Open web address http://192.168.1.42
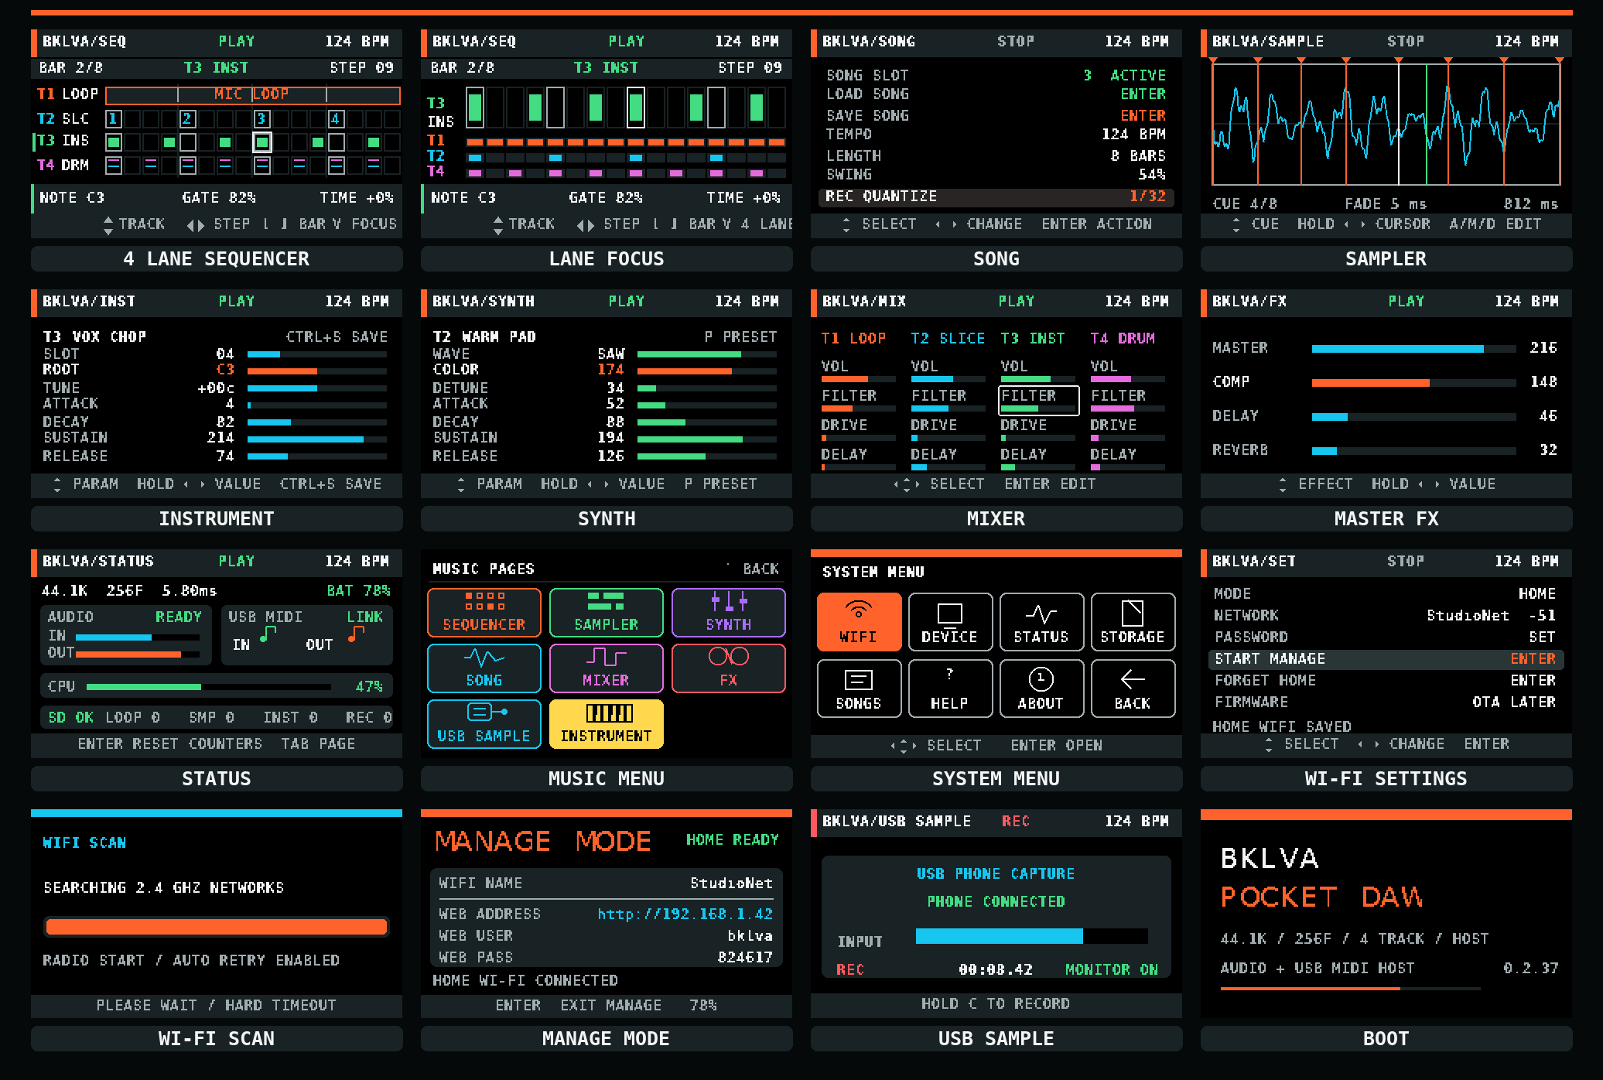1603x1080 pixels. point(685,914)
